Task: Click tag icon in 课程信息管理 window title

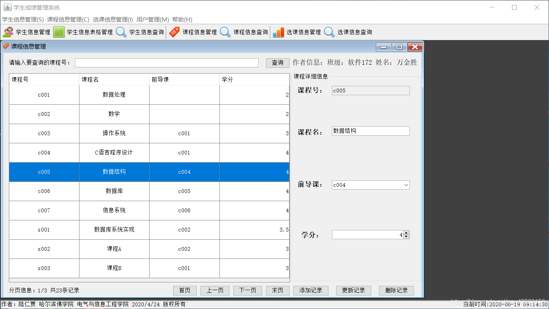Action: coord(6,46)
